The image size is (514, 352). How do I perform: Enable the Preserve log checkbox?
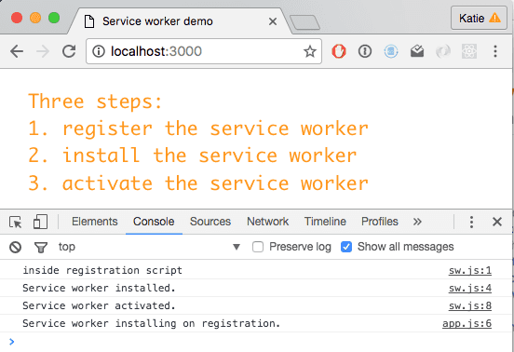coord(258,247)
